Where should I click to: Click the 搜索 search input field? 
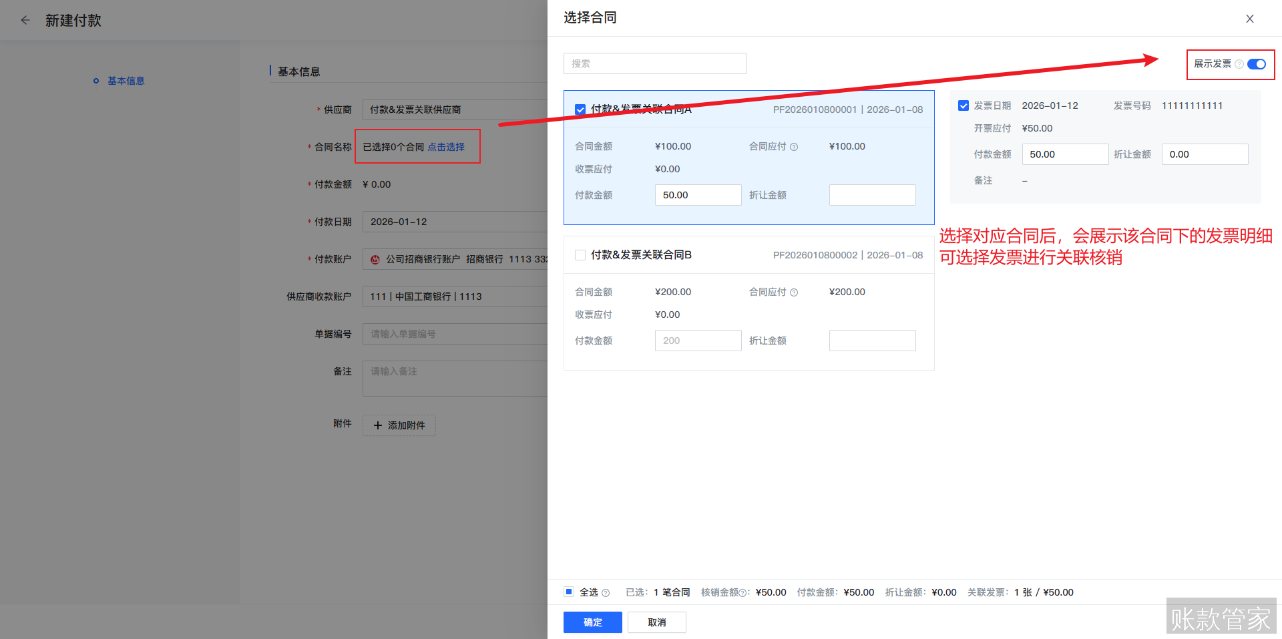coord(654,63)
